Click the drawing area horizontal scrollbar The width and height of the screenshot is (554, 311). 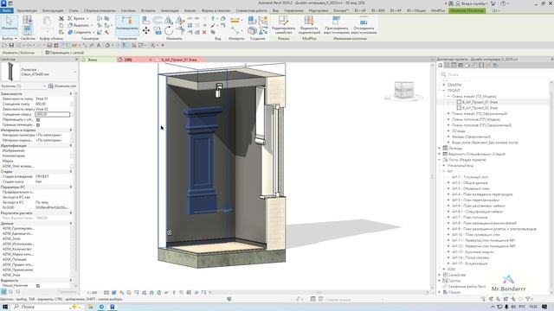coord(318,292)
